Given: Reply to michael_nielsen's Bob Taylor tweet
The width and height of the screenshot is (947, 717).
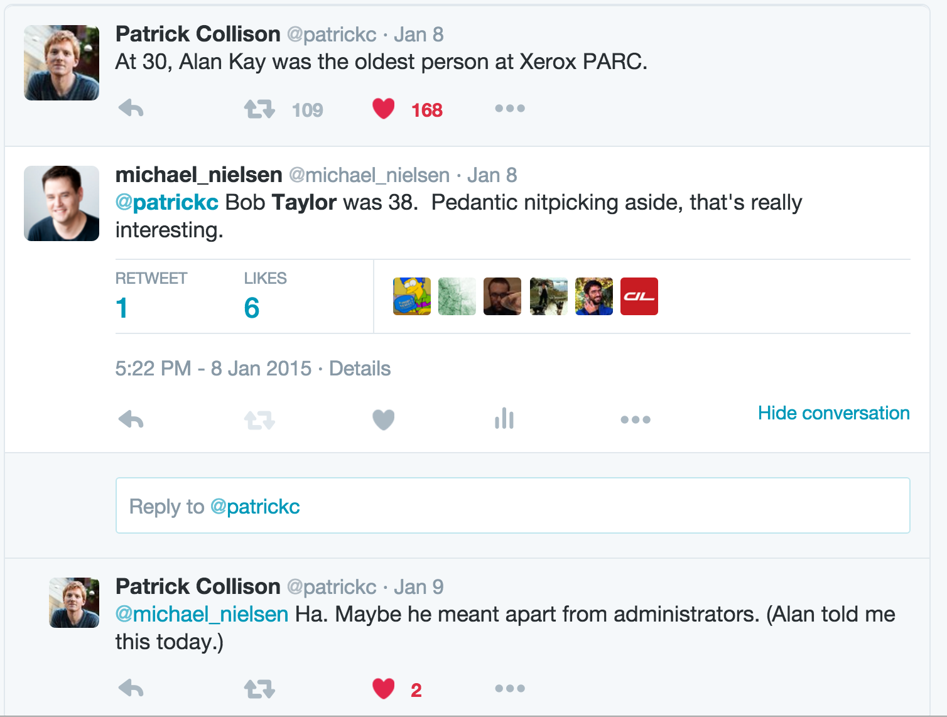Looking at the screenshot, I should (x=131, y=419).
